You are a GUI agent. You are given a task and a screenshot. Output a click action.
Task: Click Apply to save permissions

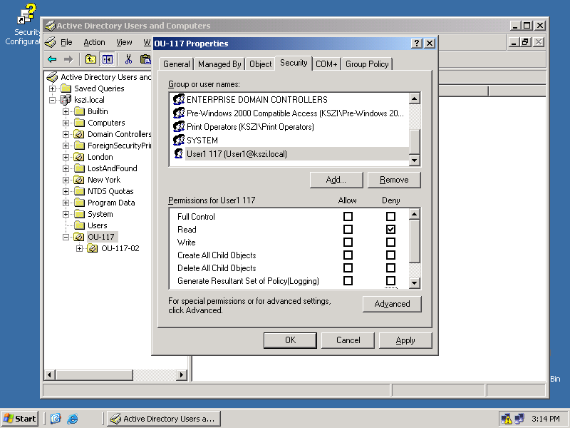[x=405, y=340]
